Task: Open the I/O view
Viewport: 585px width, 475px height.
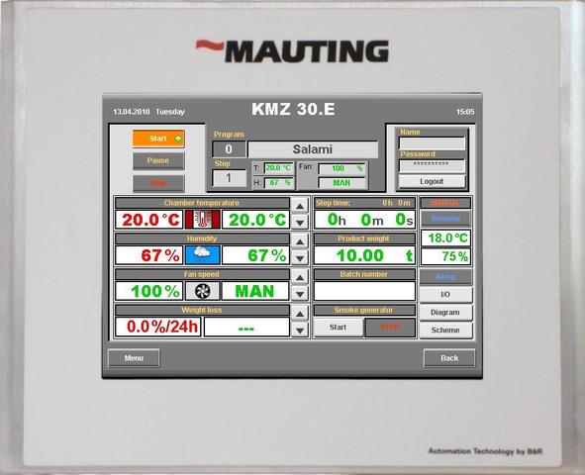Action: [x=445, y=295]
